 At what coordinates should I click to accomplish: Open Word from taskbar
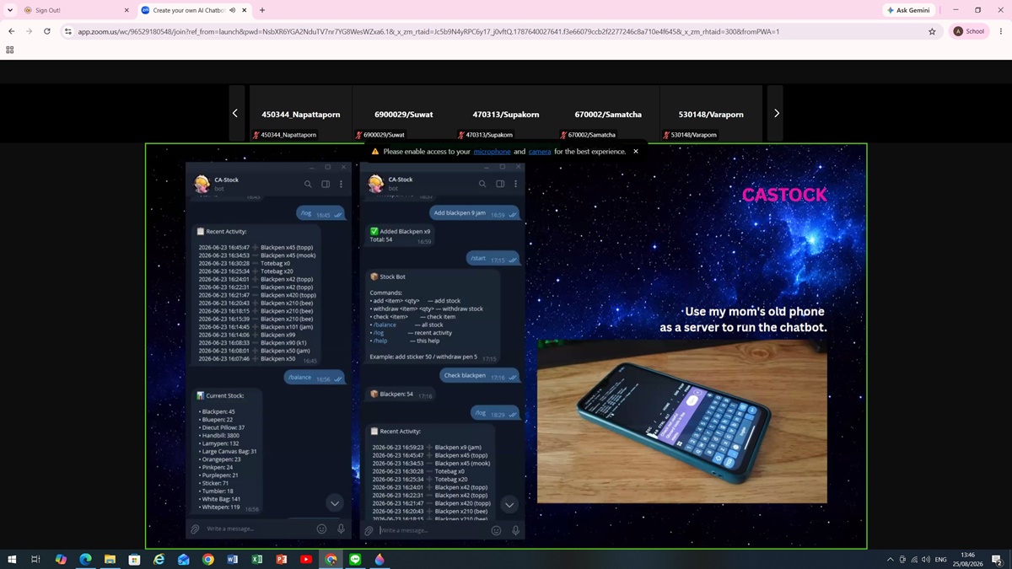coord(233,559)
